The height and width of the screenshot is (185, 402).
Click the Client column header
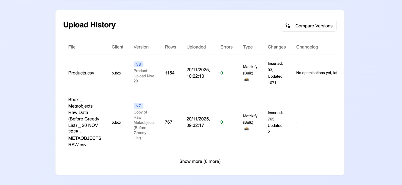117,47
